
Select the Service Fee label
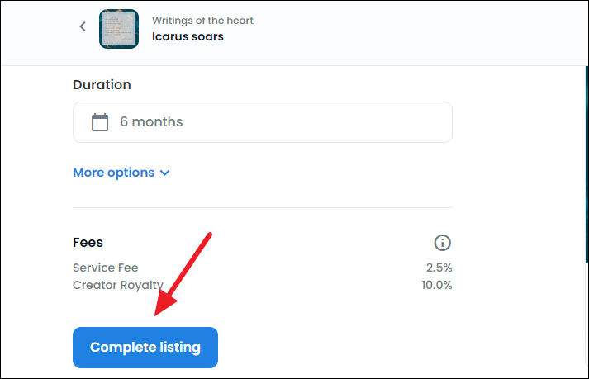[106, 268]
